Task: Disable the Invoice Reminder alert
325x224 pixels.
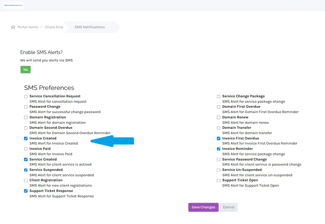Action: pos(218,149)
